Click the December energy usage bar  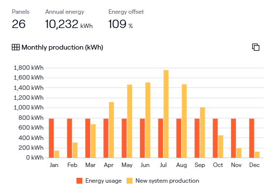(x=251, y=139)
